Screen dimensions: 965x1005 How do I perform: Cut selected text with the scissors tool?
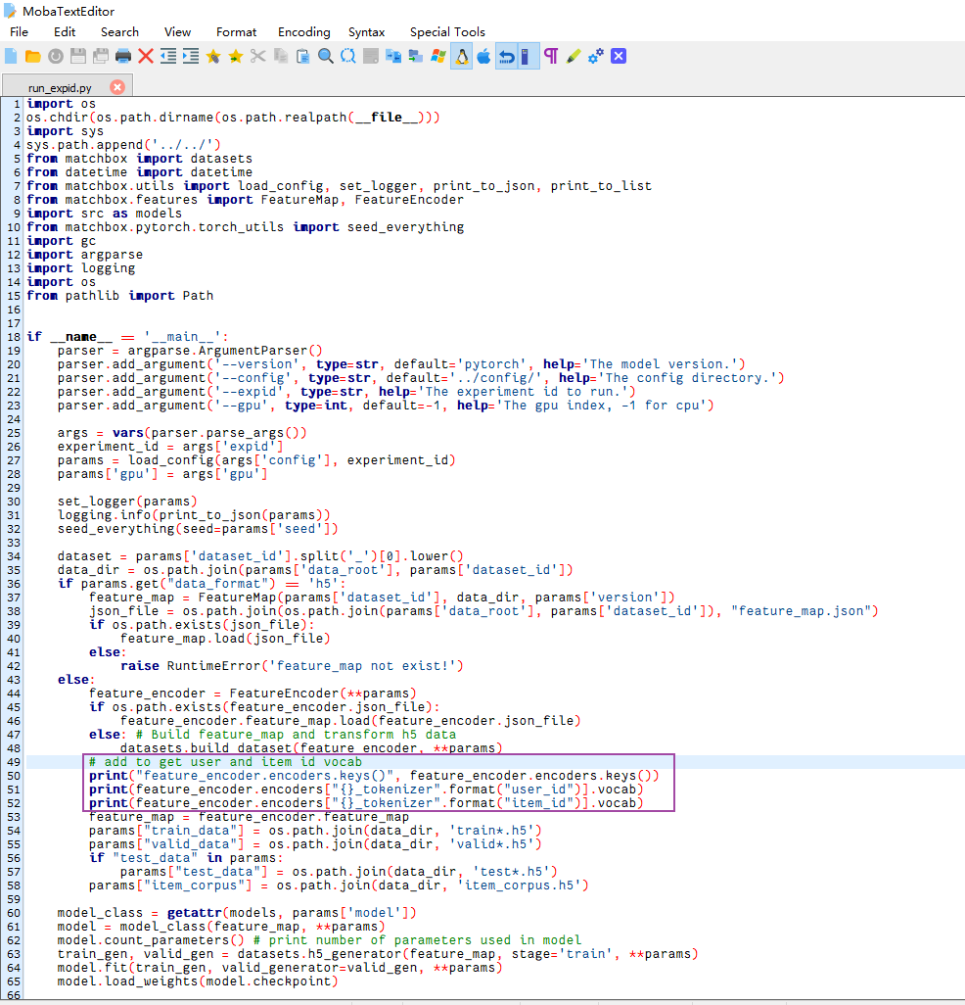257,56
